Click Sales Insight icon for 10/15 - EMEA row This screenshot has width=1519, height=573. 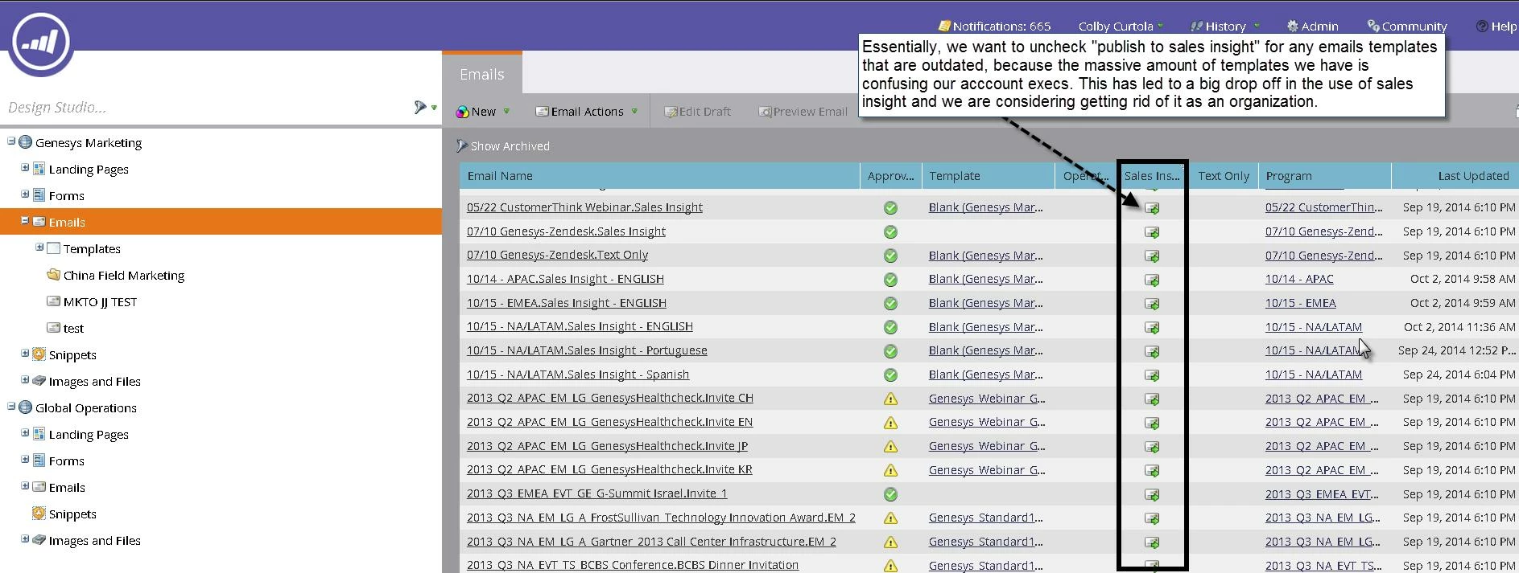tap(1152, 304)
